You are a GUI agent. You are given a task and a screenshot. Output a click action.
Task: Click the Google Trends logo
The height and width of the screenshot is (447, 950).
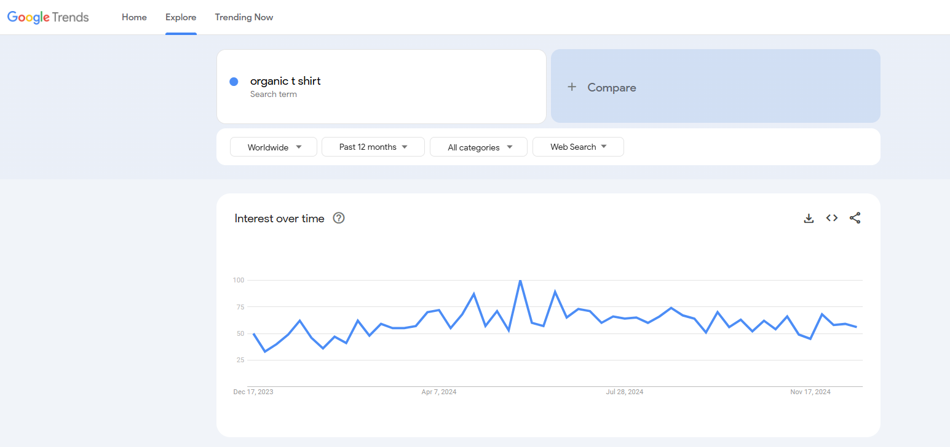(x=48, y=17)
